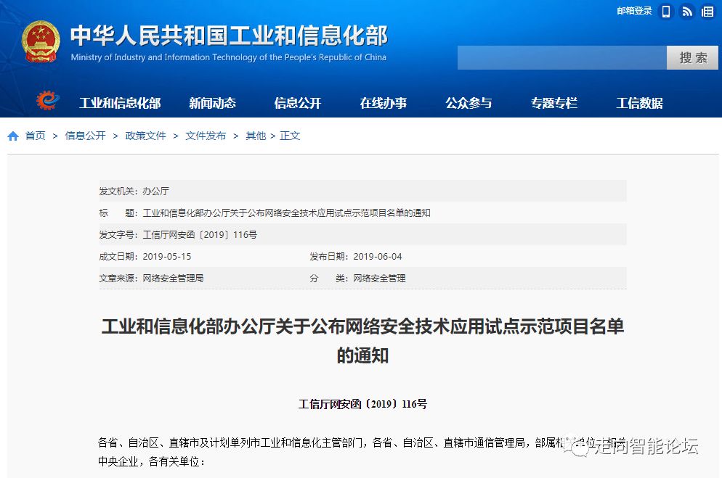Go to 其他 breadcrumb link
The width and height of the screenshot is (722, 478).
coord(256,136)
